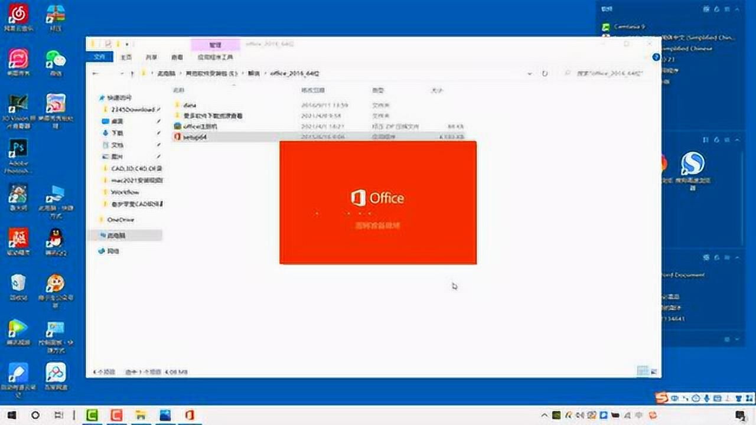Open 文档 (Documents) in Quick access
Image resolution: width=756 pixels, height=425 pixels.
pyautogui.click(x=117, y=145)
